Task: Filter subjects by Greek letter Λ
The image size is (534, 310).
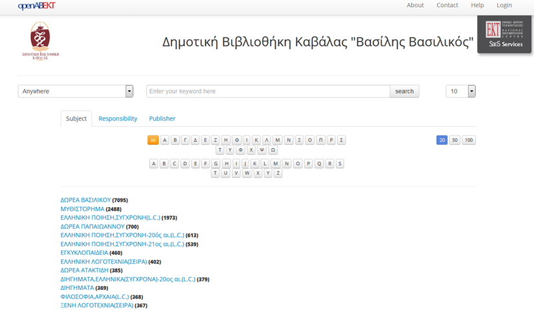Action: click(267, 140)
